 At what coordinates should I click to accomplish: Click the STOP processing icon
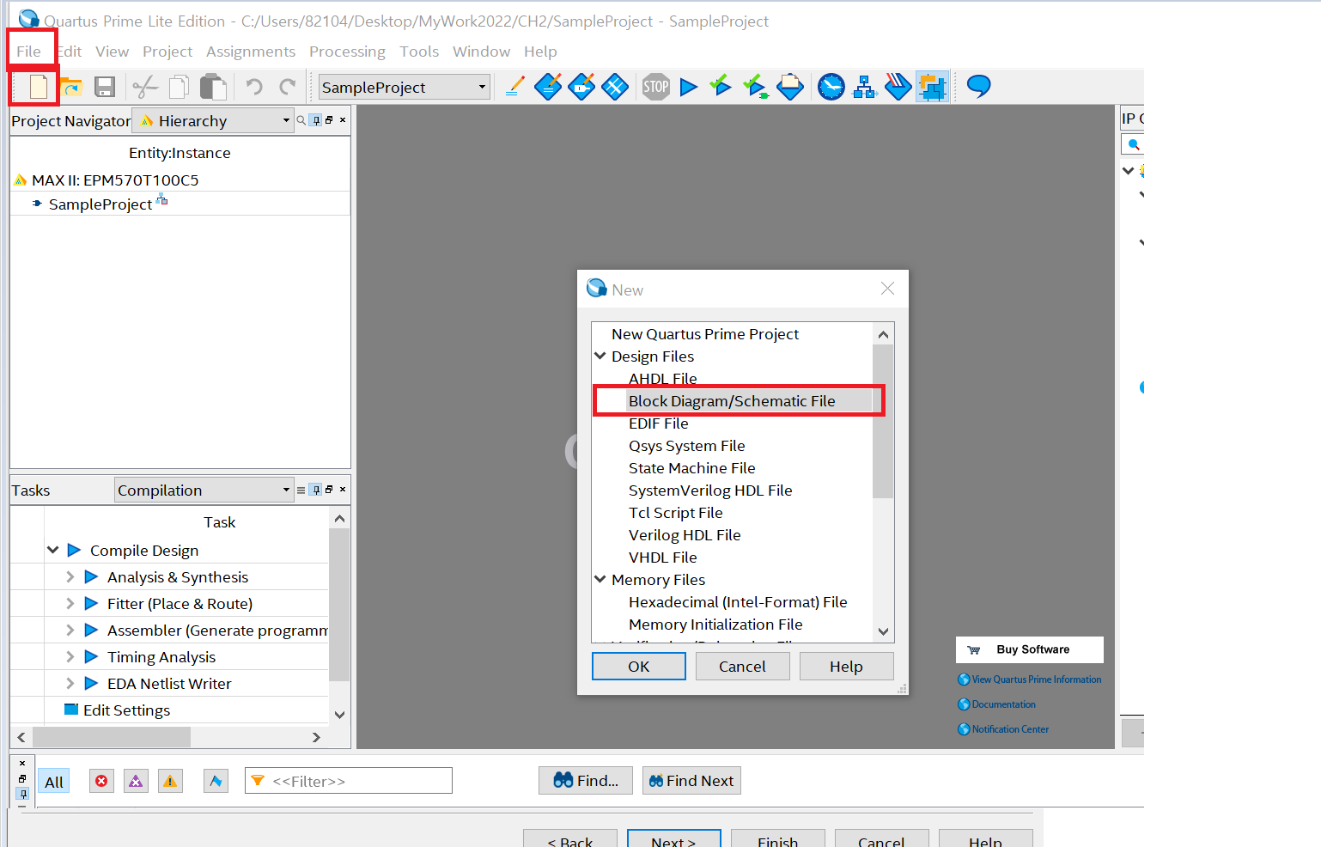pyautogui.click(x=656, y=87)
